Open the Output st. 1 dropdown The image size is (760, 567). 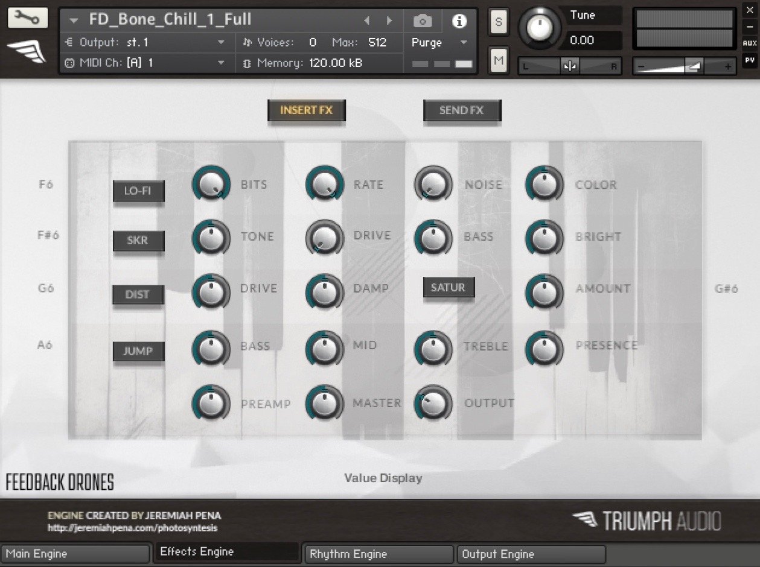pyautogui.click(x=144, y=42)
